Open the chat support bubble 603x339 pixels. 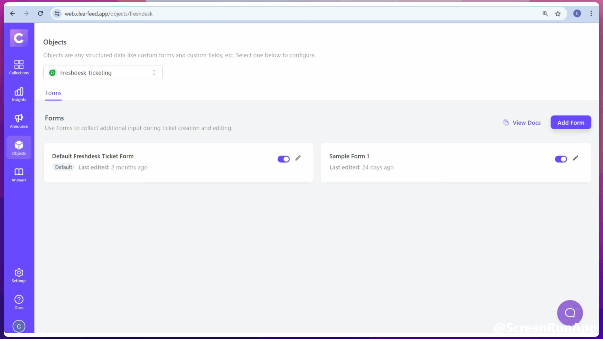570,313
